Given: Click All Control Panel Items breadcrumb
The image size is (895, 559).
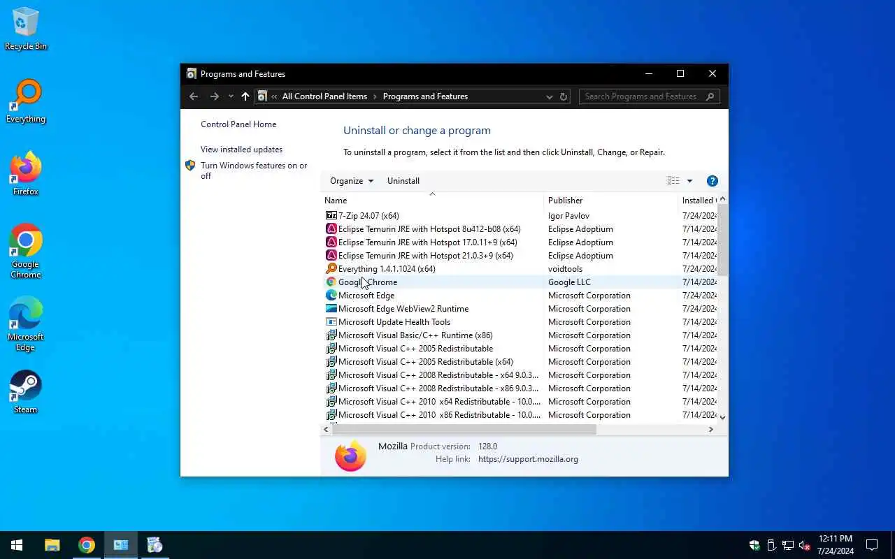Looking at the screenshot, I should click(x=324, y=96).
